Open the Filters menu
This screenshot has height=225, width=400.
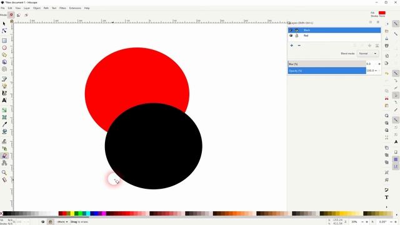point(62,8)
